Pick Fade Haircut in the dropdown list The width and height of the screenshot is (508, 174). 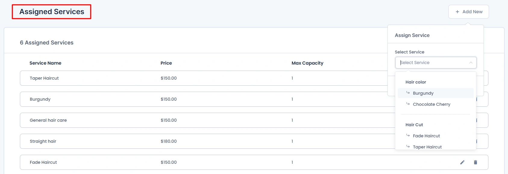click(426, 136)
